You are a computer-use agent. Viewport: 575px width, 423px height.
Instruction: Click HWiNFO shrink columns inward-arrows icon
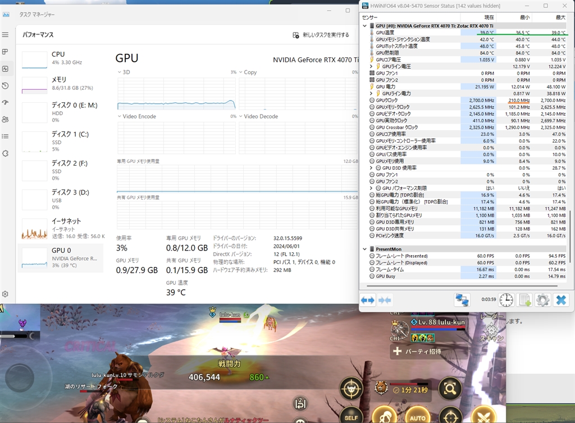pyautogui.click(x=385, y=300)
